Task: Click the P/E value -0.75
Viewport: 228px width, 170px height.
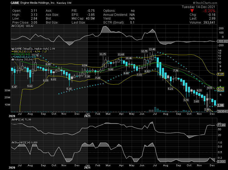Action: [91, 11]
